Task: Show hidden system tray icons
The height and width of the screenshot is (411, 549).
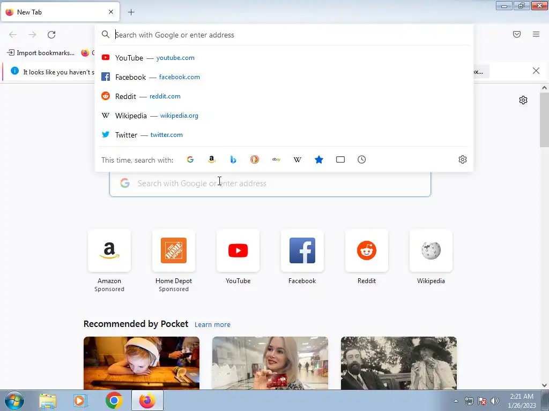Action: 456,401
